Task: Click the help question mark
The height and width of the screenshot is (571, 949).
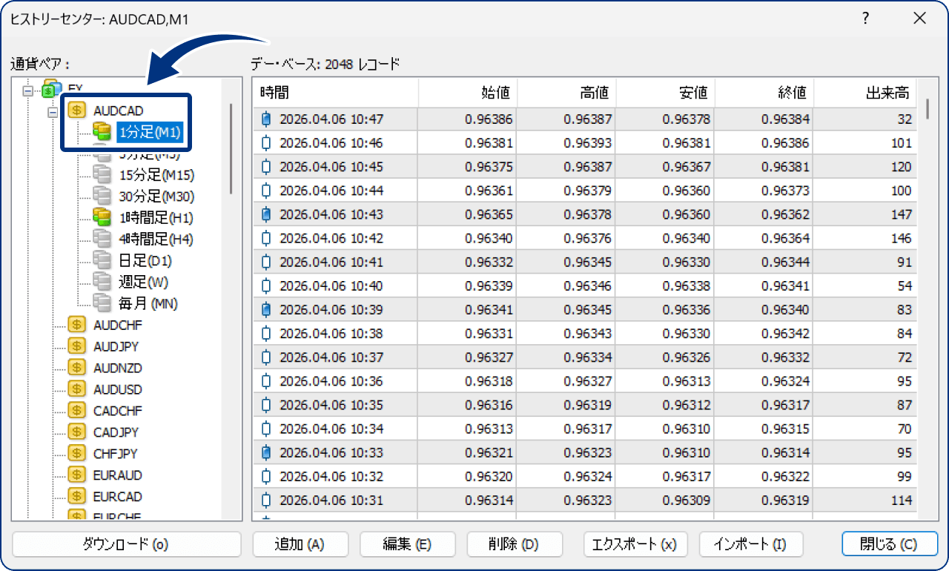Action: [865, 19]
